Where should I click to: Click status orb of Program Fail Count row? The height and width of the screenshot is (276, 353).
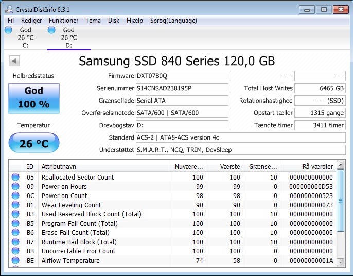pyautogui.click(x=15, y=223)
